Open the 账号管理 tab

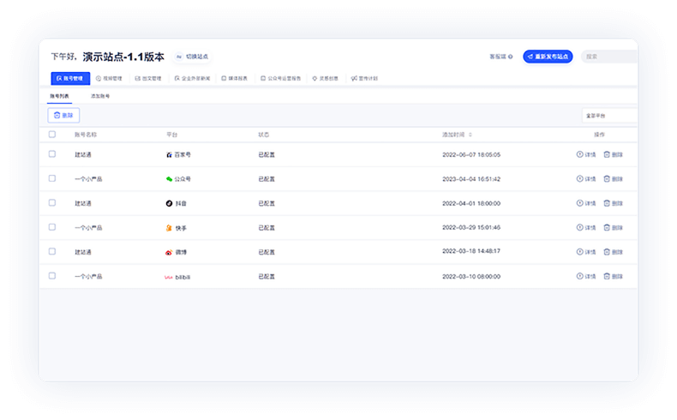[70, 78]
